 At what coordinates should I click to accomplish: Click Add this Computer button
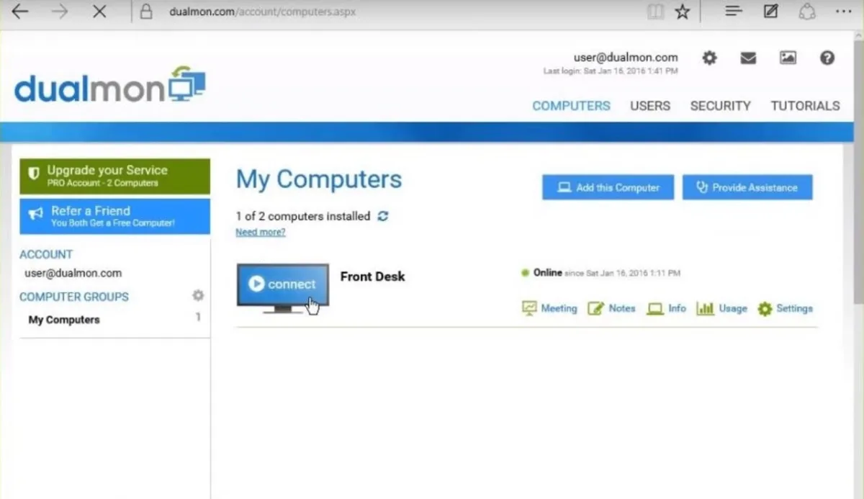click(x=608, y=187)
